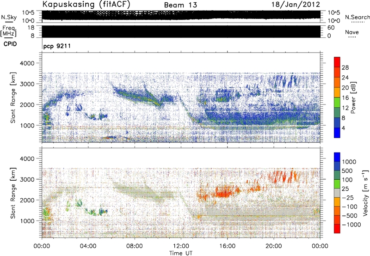Click the '12:00' time axis label
Viewport: 370px width, 256px height.
point(181,246)
